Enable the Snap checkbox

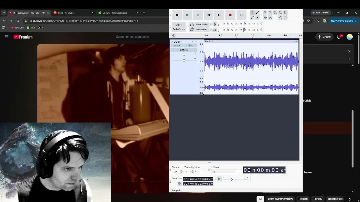(x=212, y=167)
